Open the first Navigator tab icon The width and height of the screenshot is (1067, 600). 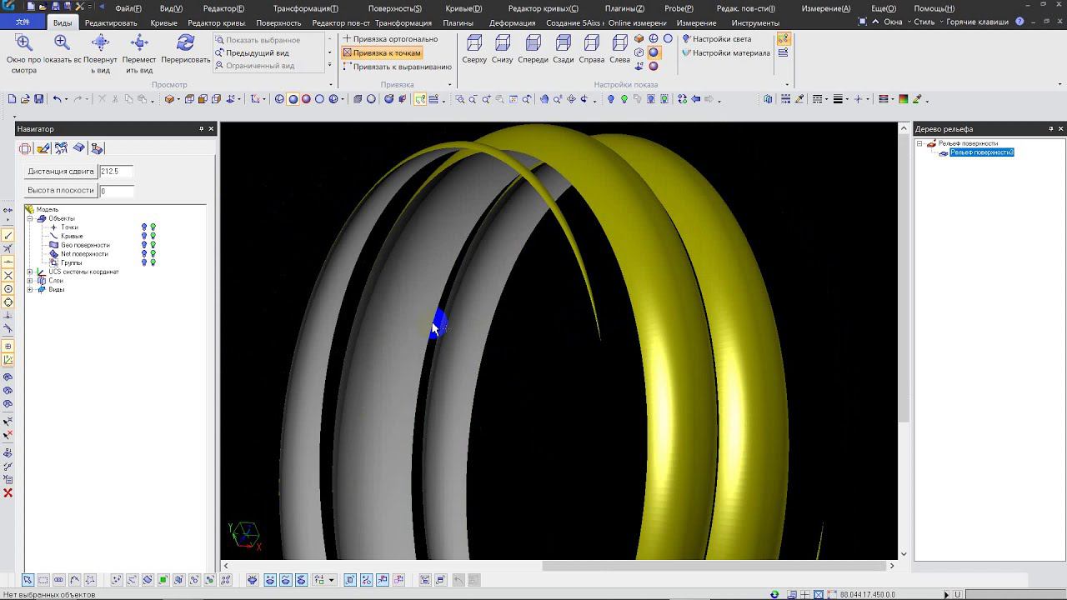pos(25,148)
